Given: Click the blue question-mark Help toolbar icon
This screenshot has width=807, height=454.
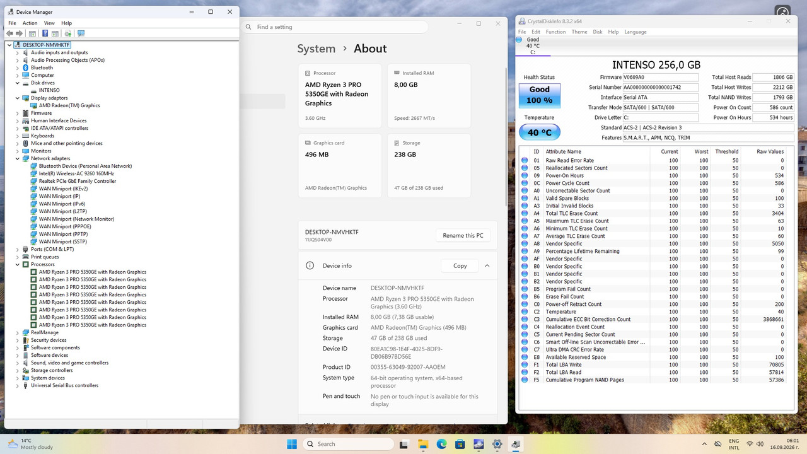Looking at the screenshot, I should 45,33.
